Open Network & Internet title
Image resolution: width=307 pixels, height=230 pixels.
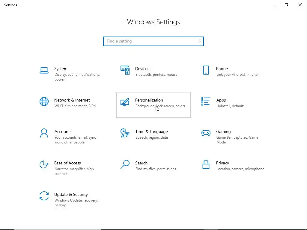[72, 100]
